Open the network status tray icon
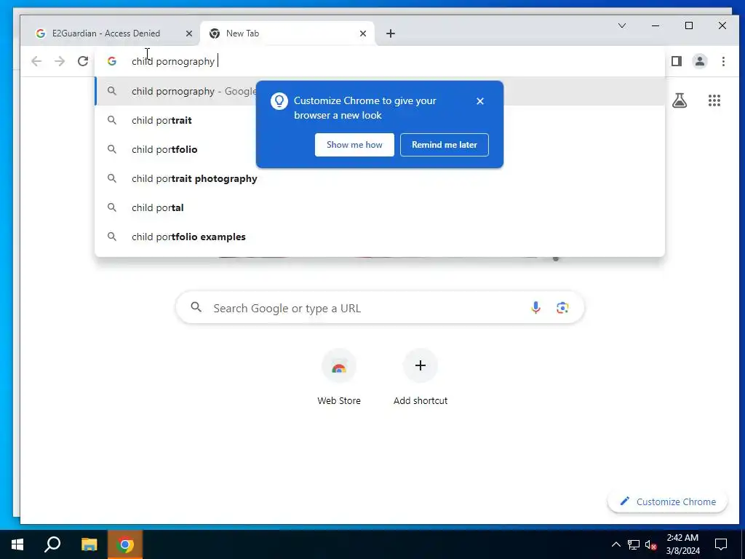The width and height of the screenshot is (745, 559). (634, 544)
